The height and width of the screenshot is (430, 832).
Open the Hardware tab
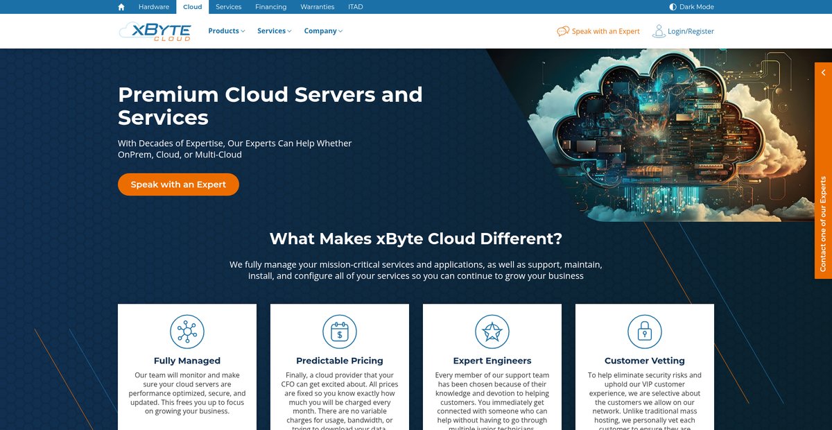point(153,7)
